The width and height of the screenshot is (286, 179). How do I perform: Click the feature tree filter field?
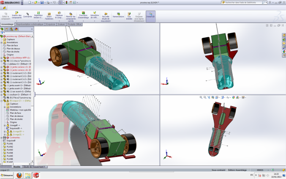[18, 33]
